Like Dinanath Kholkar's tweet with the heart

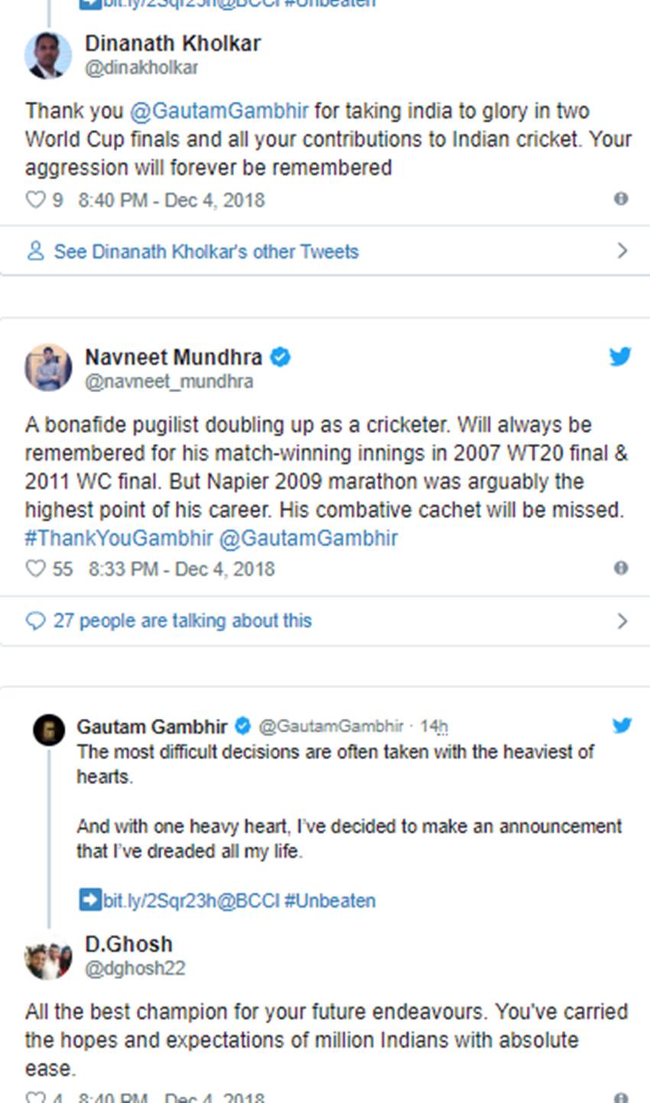35,200
